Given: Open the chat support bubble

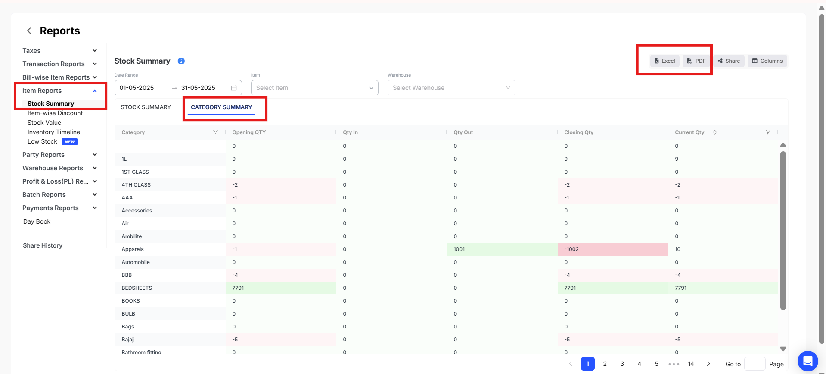Looking at the screenshot, I should click(807, 361).
